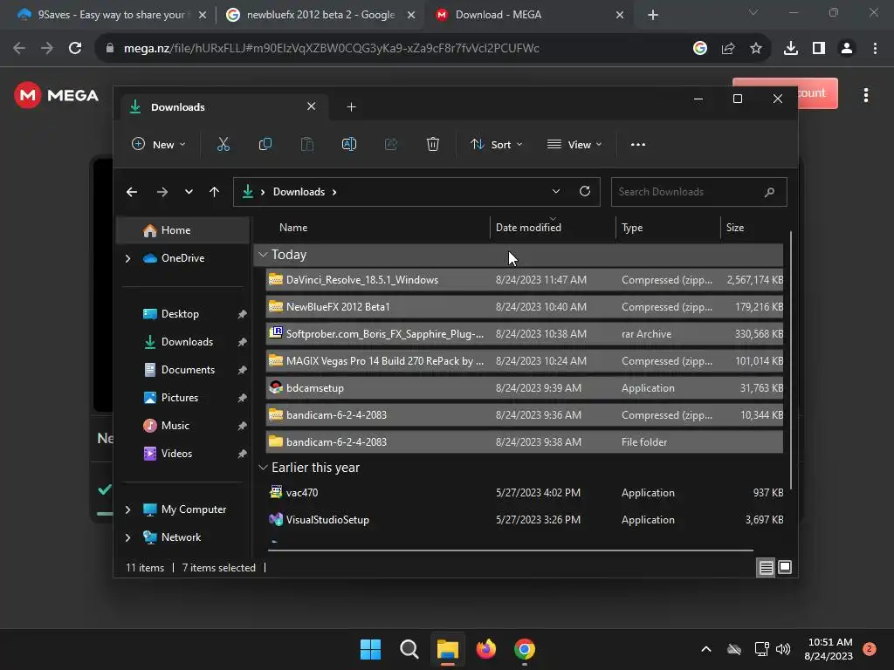Click the search magnifier in Search Downloads box
Screen dimensions: 894x670
[x=769, y=192]
